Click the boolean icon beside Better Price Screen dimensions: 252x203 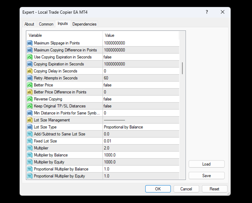pyautogui.click(x=29, y=85)
